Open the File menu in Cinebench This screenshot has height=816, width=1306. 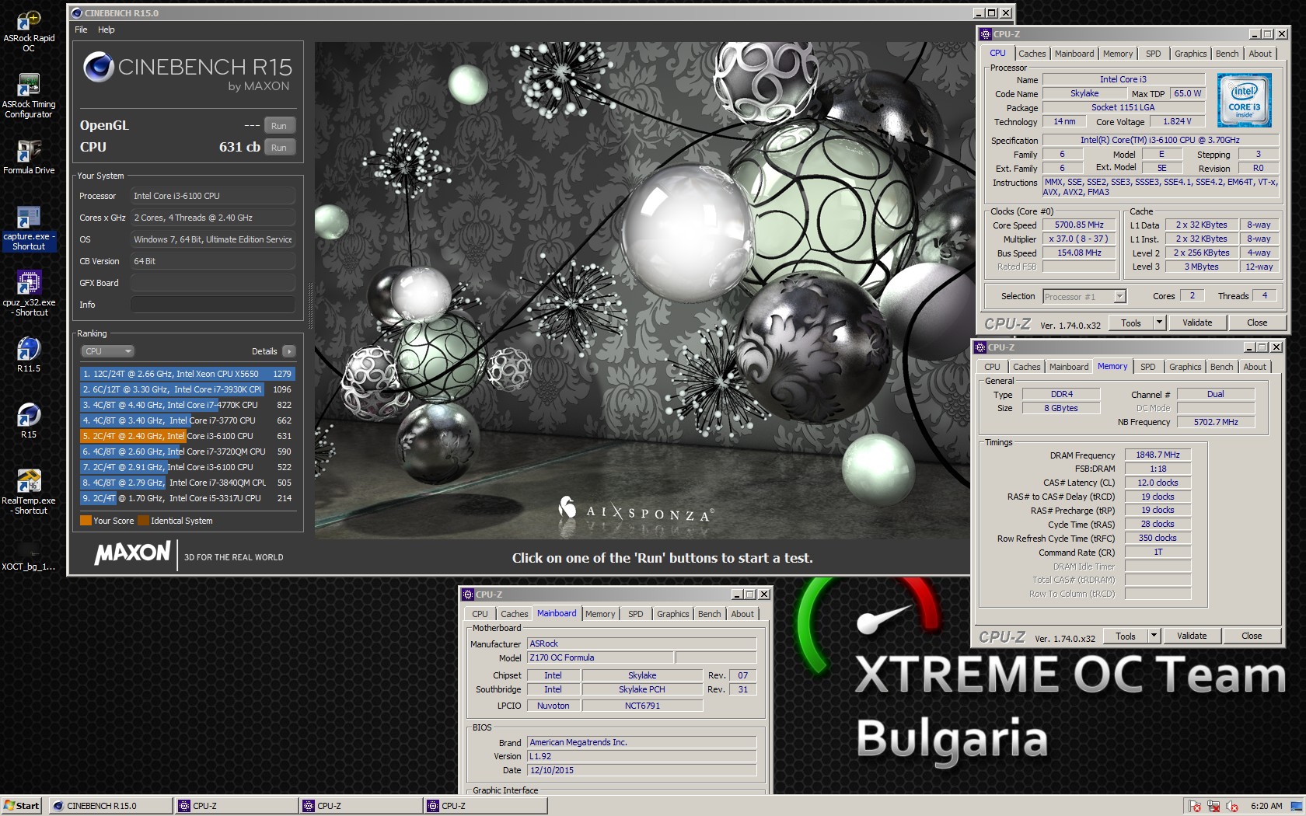coord(81,30)
